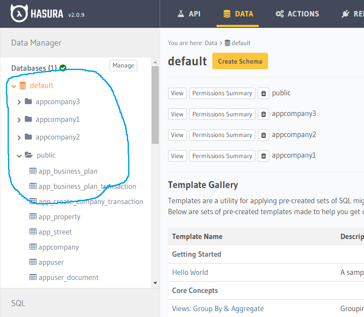Click the Create Schema button

click(240, 61)
